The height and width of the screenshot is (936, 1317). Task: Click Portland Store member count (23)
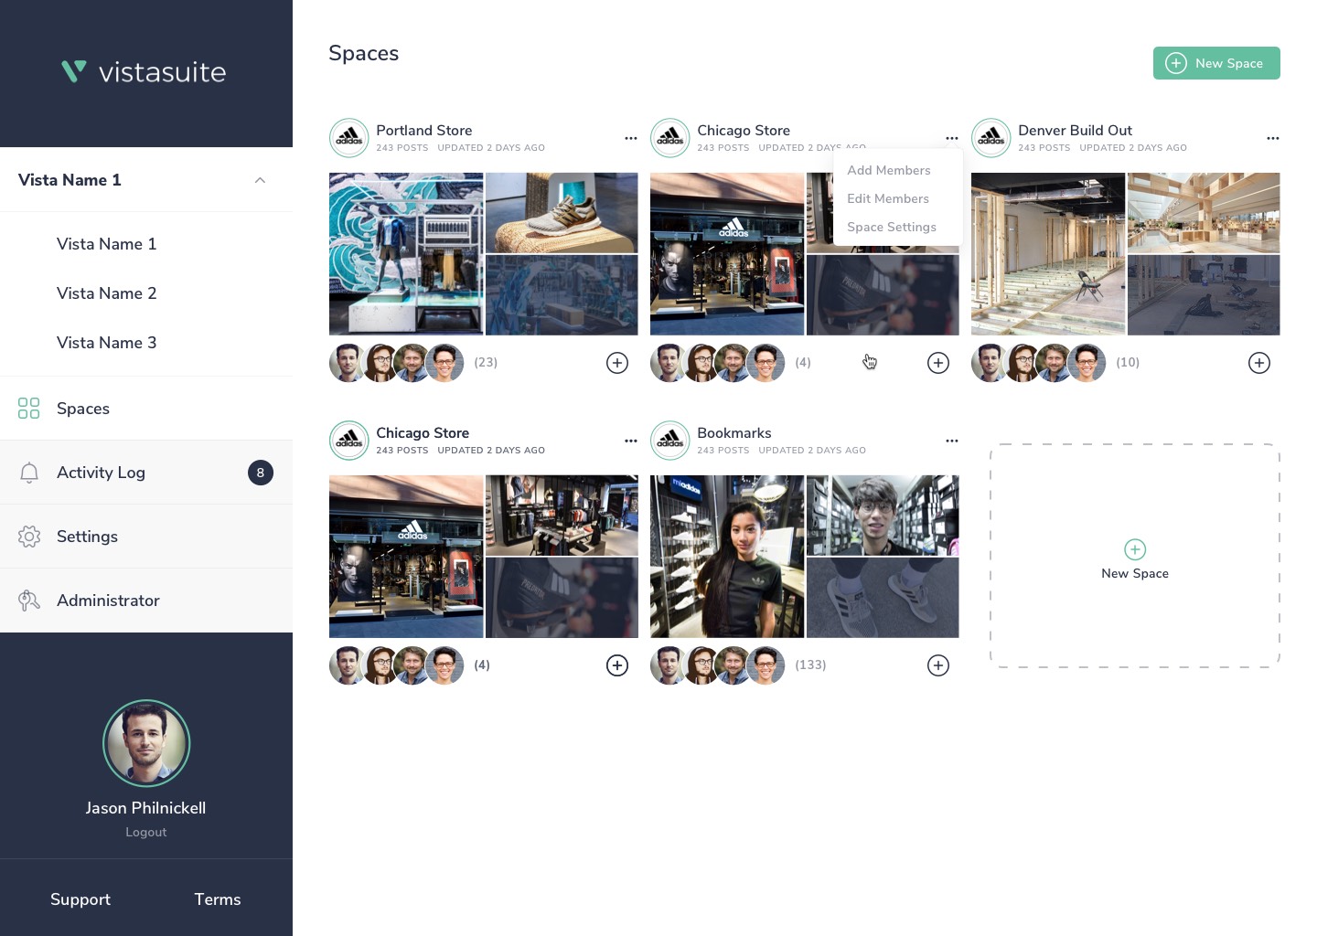coord(486,363)
